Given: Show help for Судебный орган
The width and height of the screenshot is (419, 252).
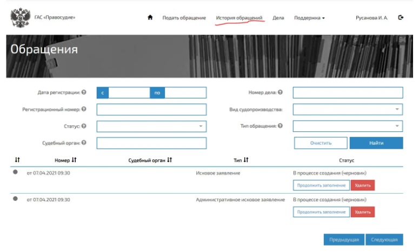Looking at the screenshot, I should pyautogui.click(x=84, y=143).
